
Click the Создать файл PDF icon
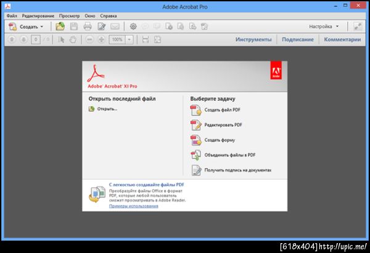coord(196,110)
